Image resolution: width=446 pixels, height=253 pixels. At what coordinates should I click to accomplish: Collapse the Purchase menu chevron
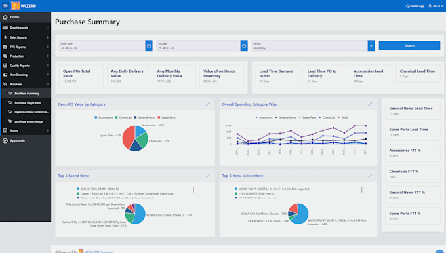pos(47,84)
